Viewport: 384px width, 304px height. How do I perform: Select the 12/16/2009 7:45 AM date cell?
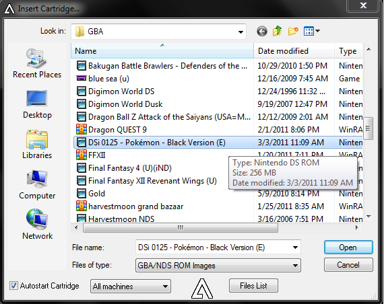(292, 79)
